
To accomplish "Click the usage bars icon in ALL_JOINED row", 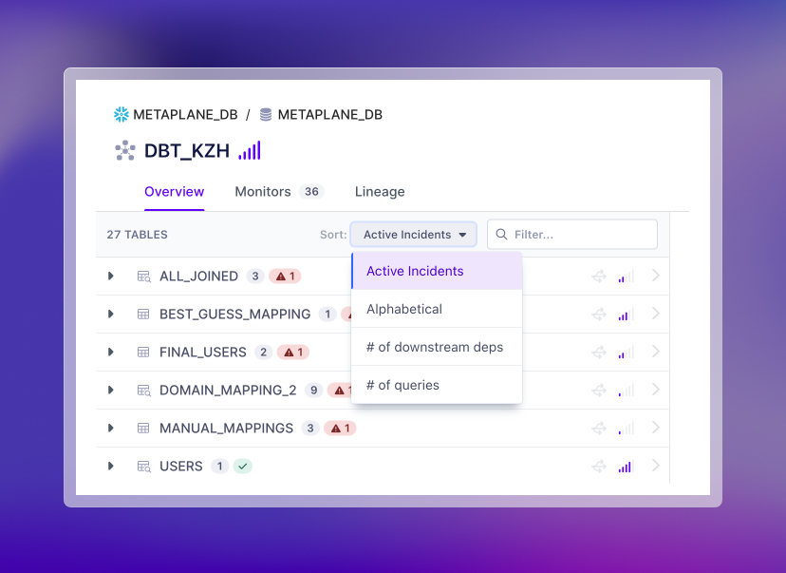I will [627, 276].
